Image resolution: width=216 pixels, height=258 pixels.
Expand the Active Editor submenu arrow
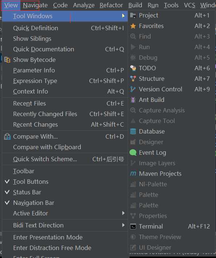coord(123,213)
